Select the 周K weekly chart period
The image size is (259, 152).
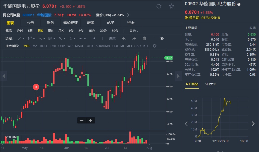[x=51, y=31]
